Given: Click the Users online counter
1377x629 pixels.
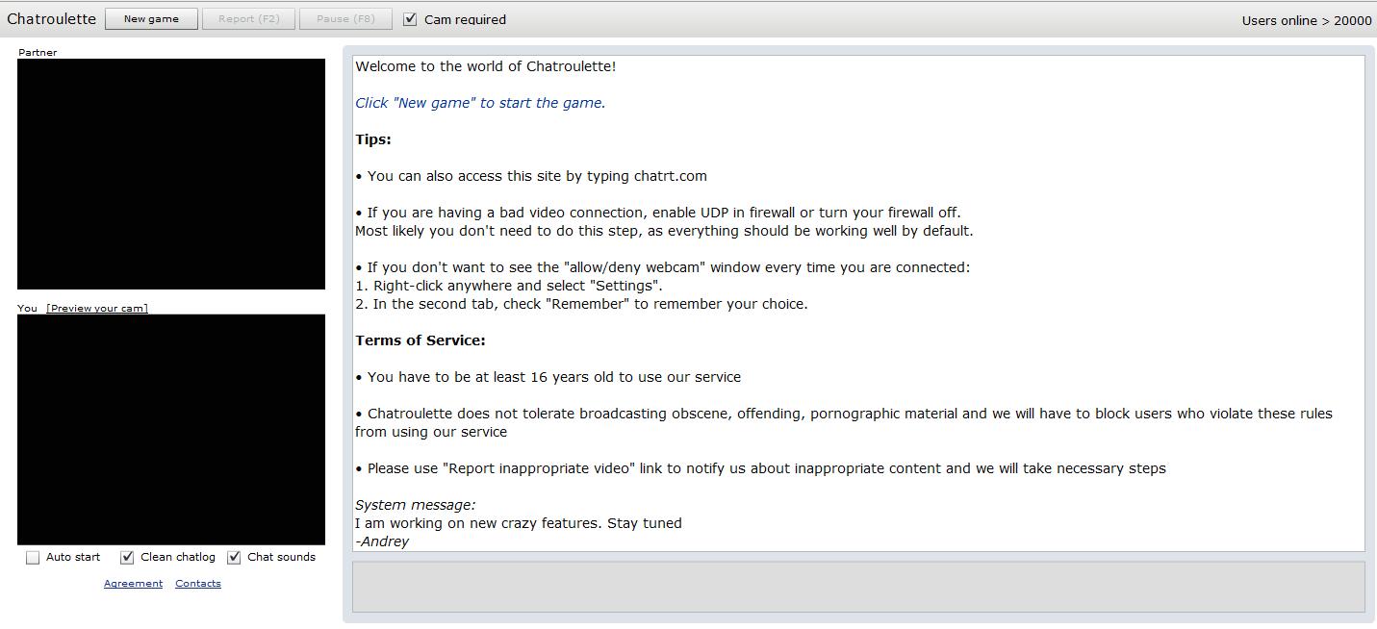Looking at the screenshot, I should 1306,20.
